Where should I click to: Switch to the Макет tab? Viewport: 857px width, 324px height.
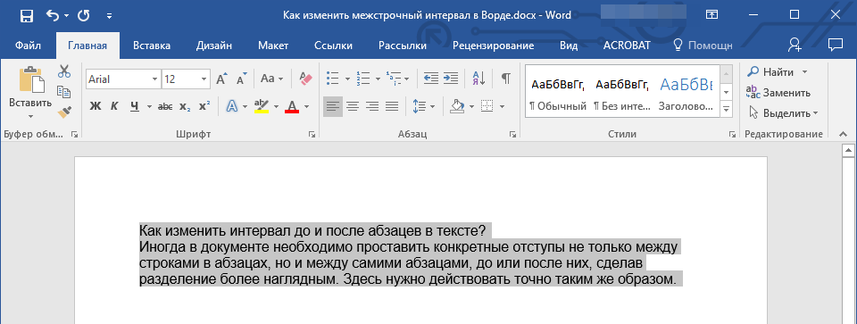tap(273, 46)
